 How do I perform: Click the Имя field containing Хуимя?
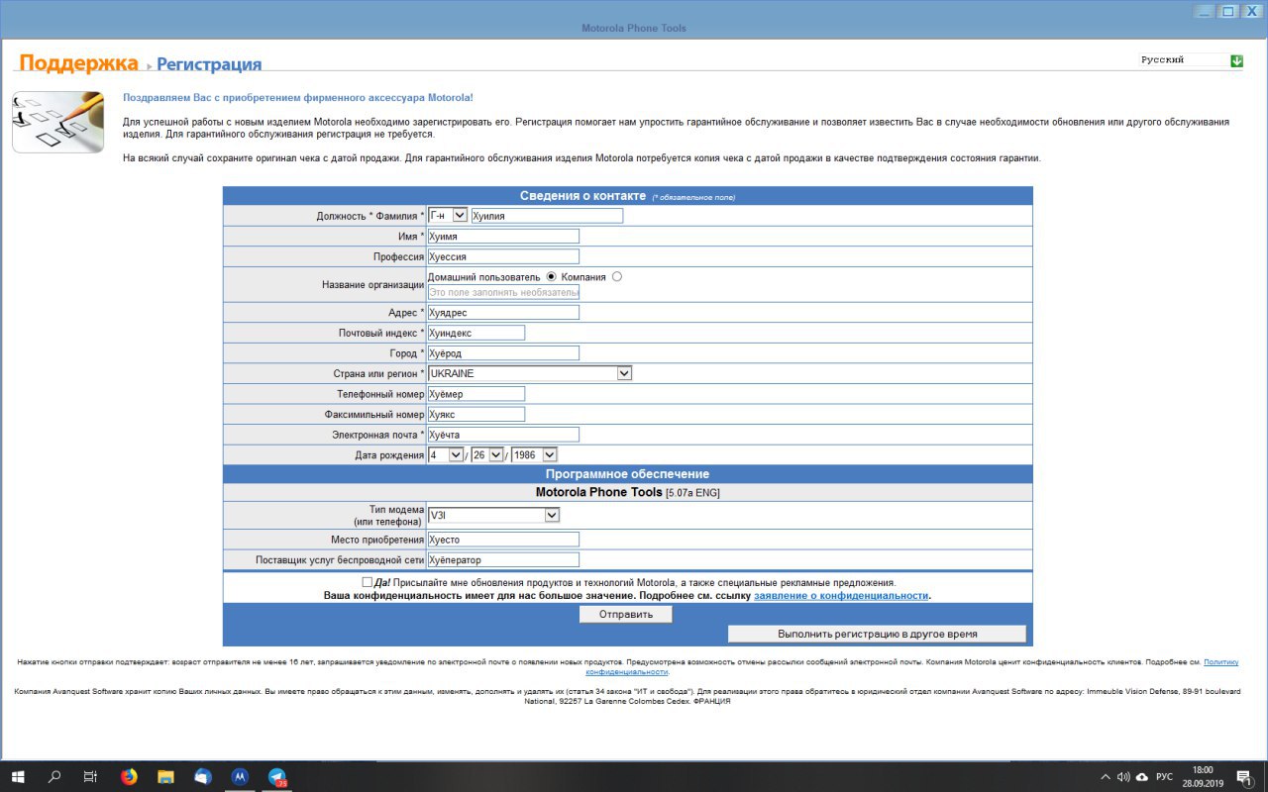(x=503, y=236)
